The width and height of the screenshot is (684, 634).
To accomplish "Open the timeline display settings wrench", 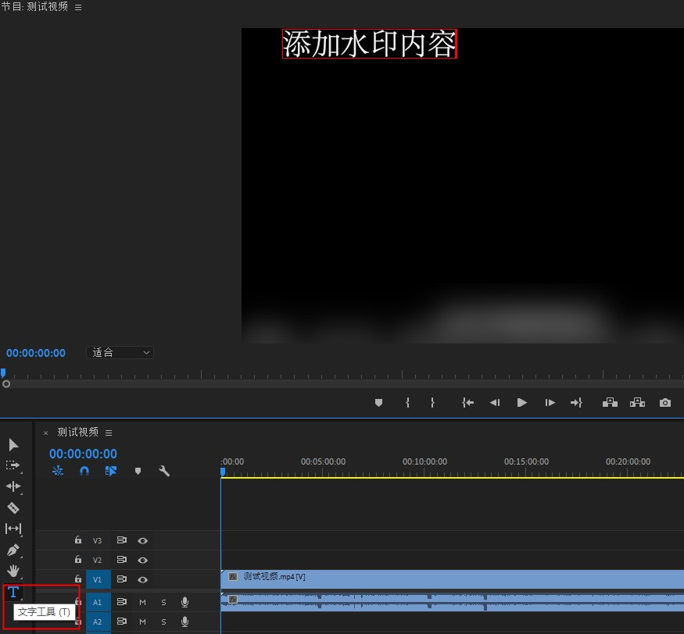I will point(165,471).
